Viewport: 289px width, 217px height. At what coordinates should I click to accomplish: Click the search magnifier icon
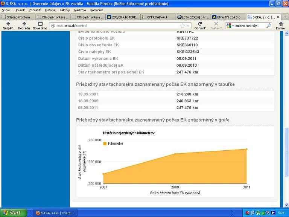tap(269, 26)
